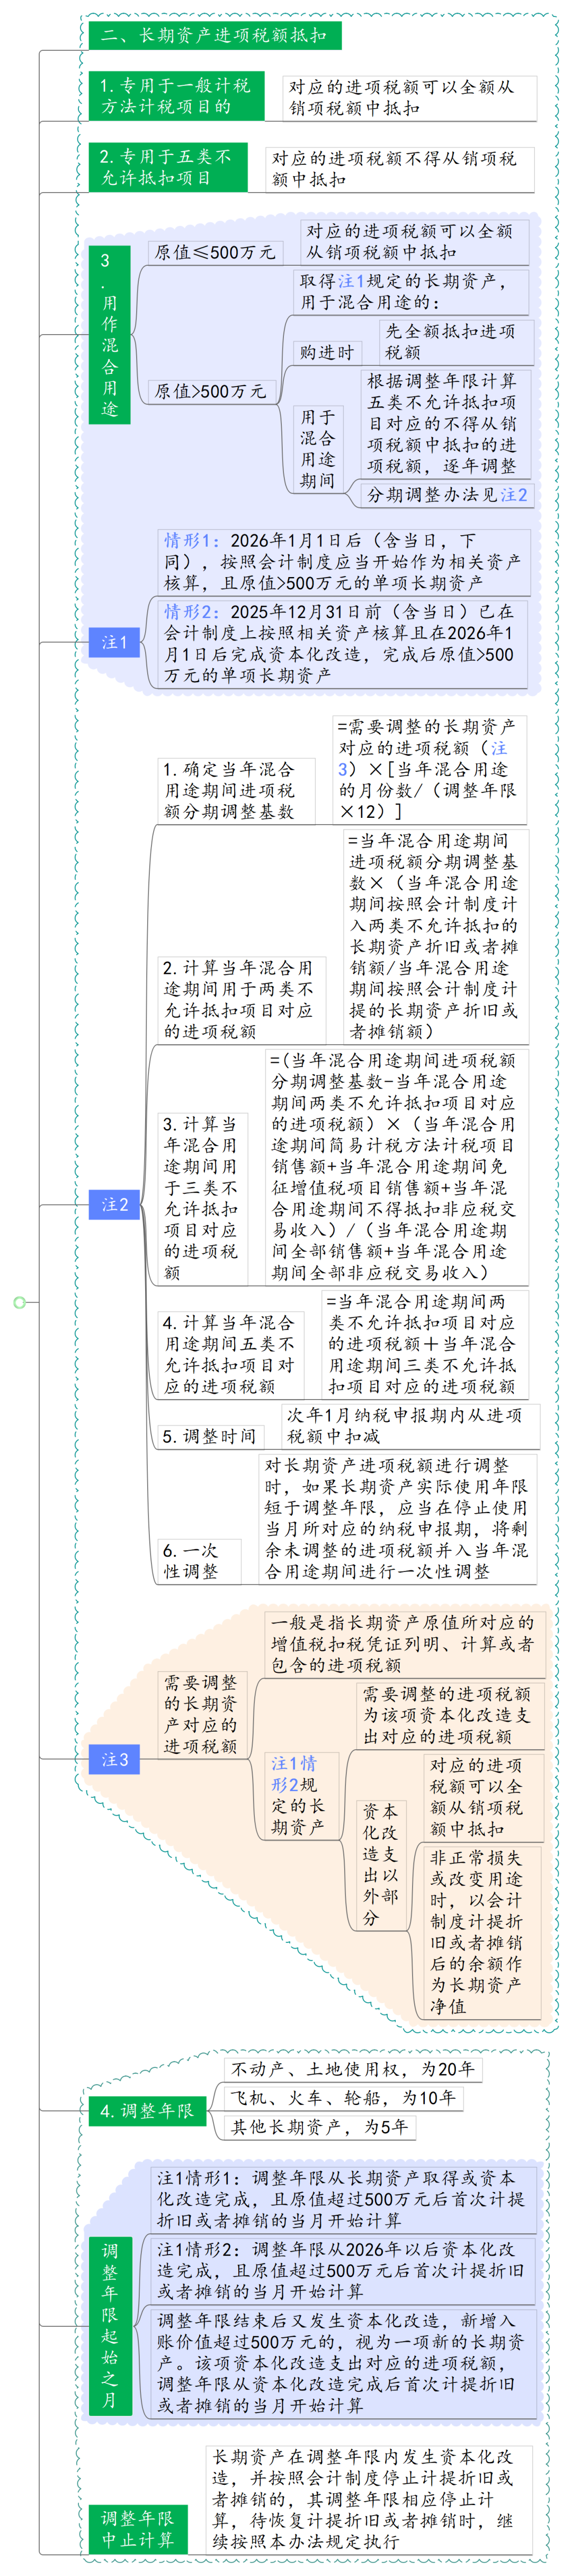
Task: Select branch 原值>500万元
Action: point(212,391)
